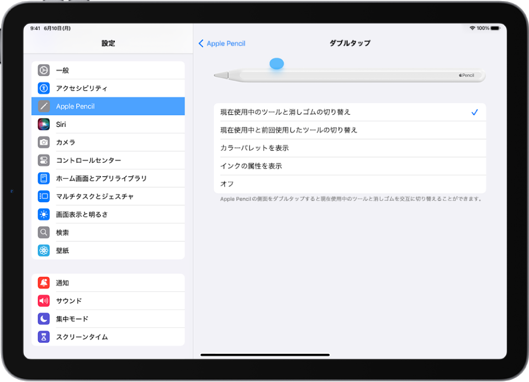Open 一般 in the settings list

point(108,70)
